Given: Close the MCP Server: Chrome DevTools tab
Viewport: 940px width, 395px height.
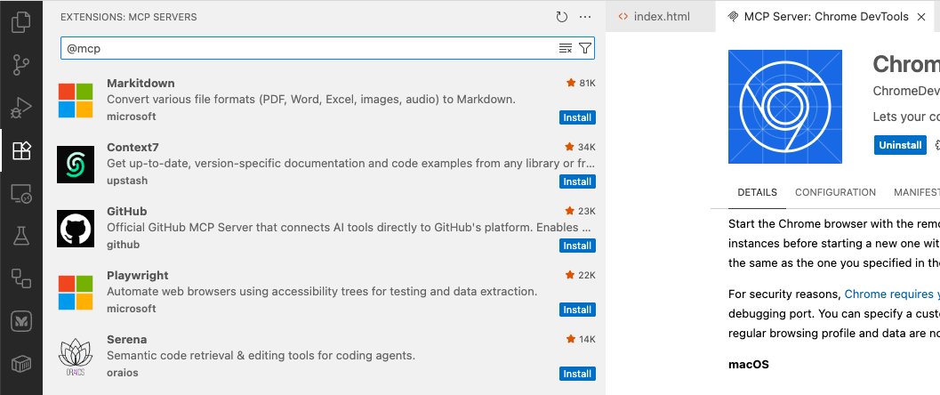Looking at the screenshot, I should click(921, 17).
